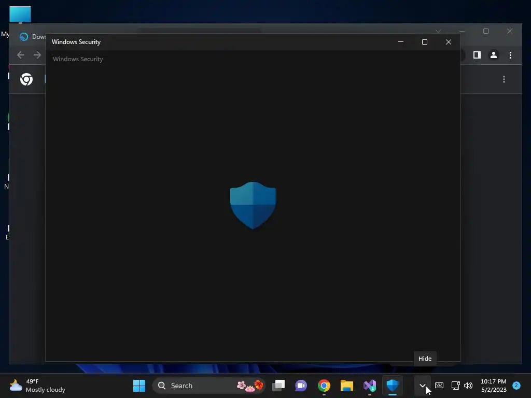
Task: Toggle Chrome side panel icon
Action: tap(477, 55)
